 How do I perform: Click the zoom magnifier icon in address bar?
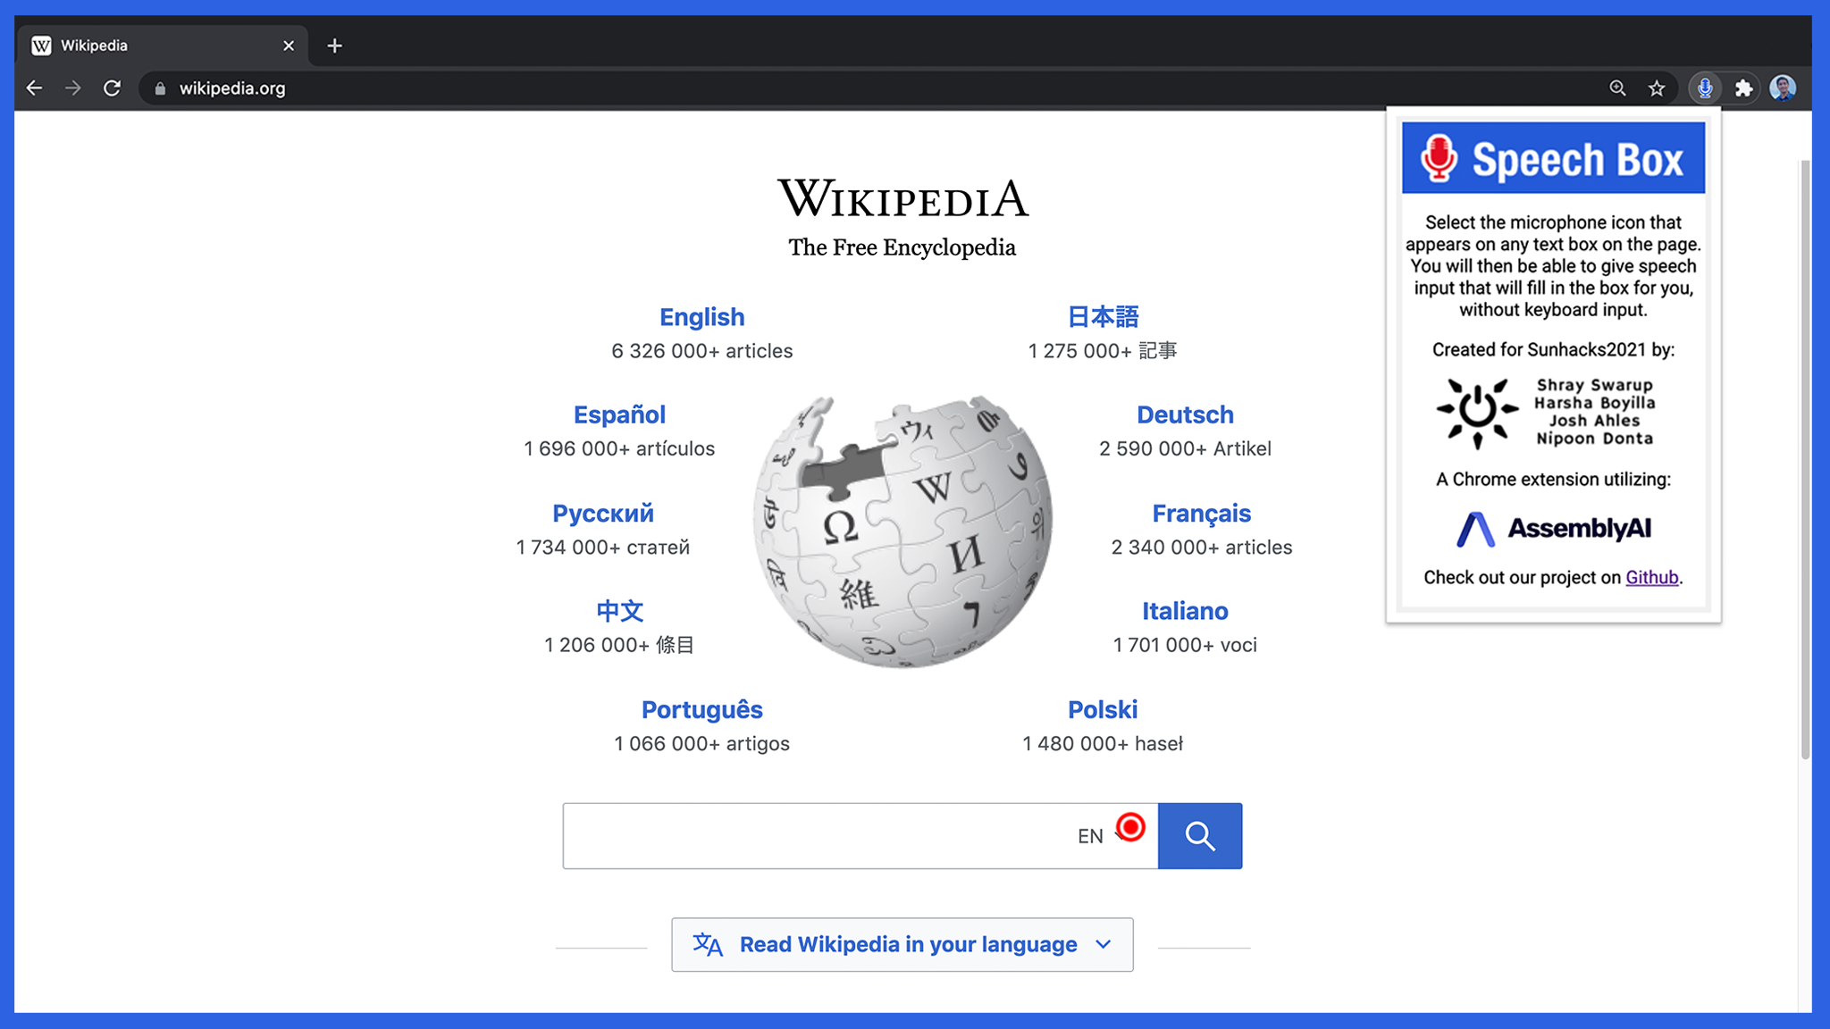[1617, 88]
